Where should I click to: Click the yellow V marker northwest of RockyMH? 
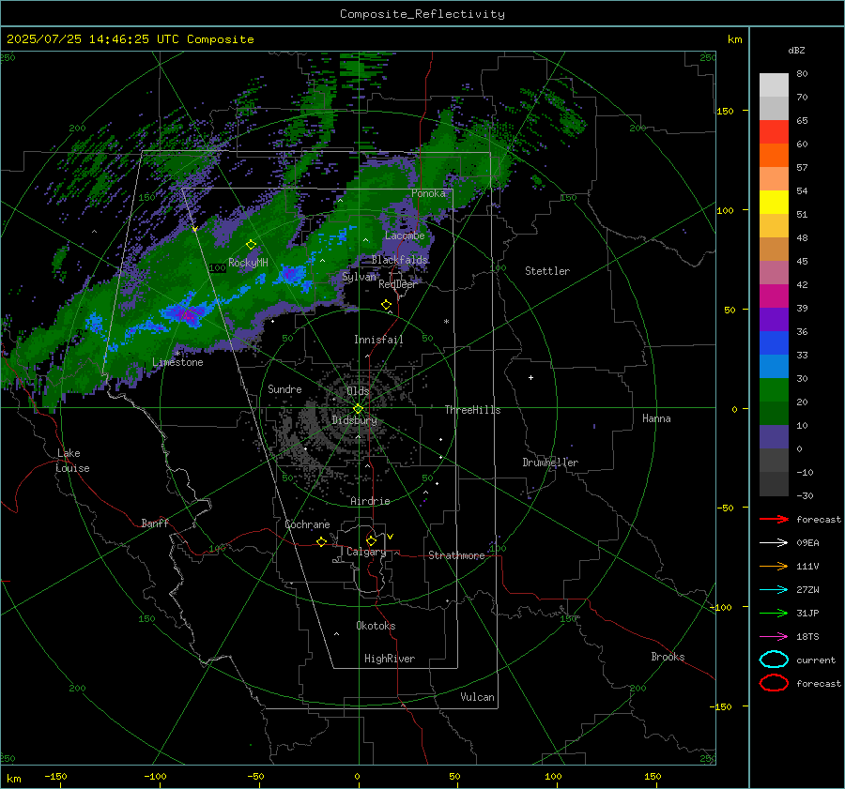tap(194, 229)
